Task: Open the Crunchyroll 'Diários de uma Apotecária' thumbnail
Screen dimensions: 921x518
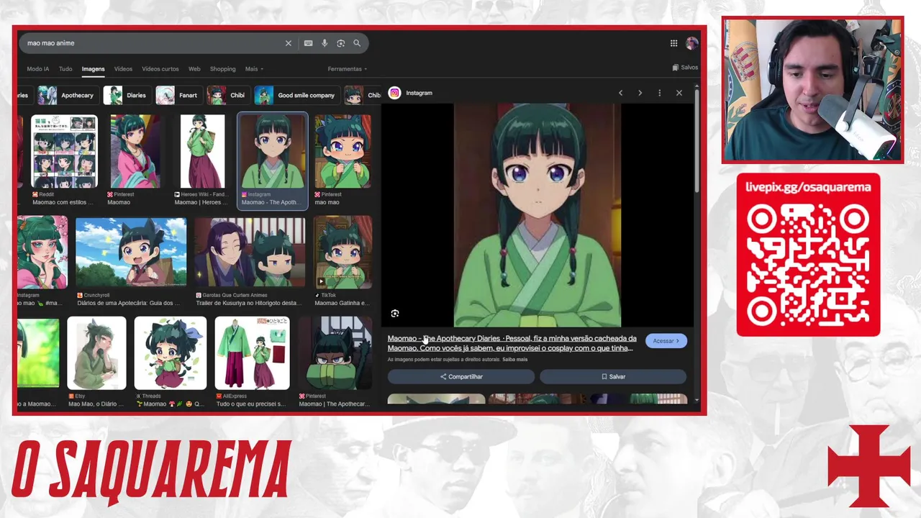Action: 131,252
